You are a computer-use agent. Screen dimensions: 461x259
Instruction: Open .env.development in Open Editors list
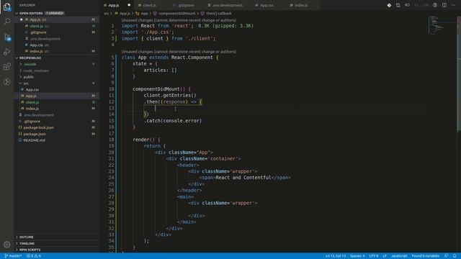(57, 39)
